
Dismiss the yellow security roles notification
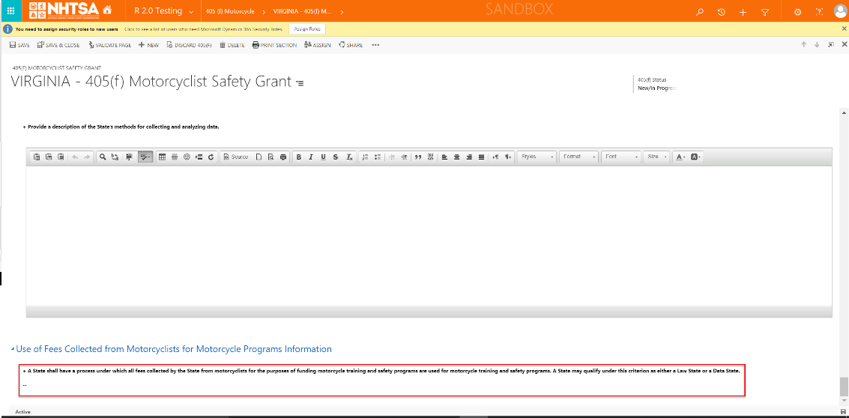[844, 28]
